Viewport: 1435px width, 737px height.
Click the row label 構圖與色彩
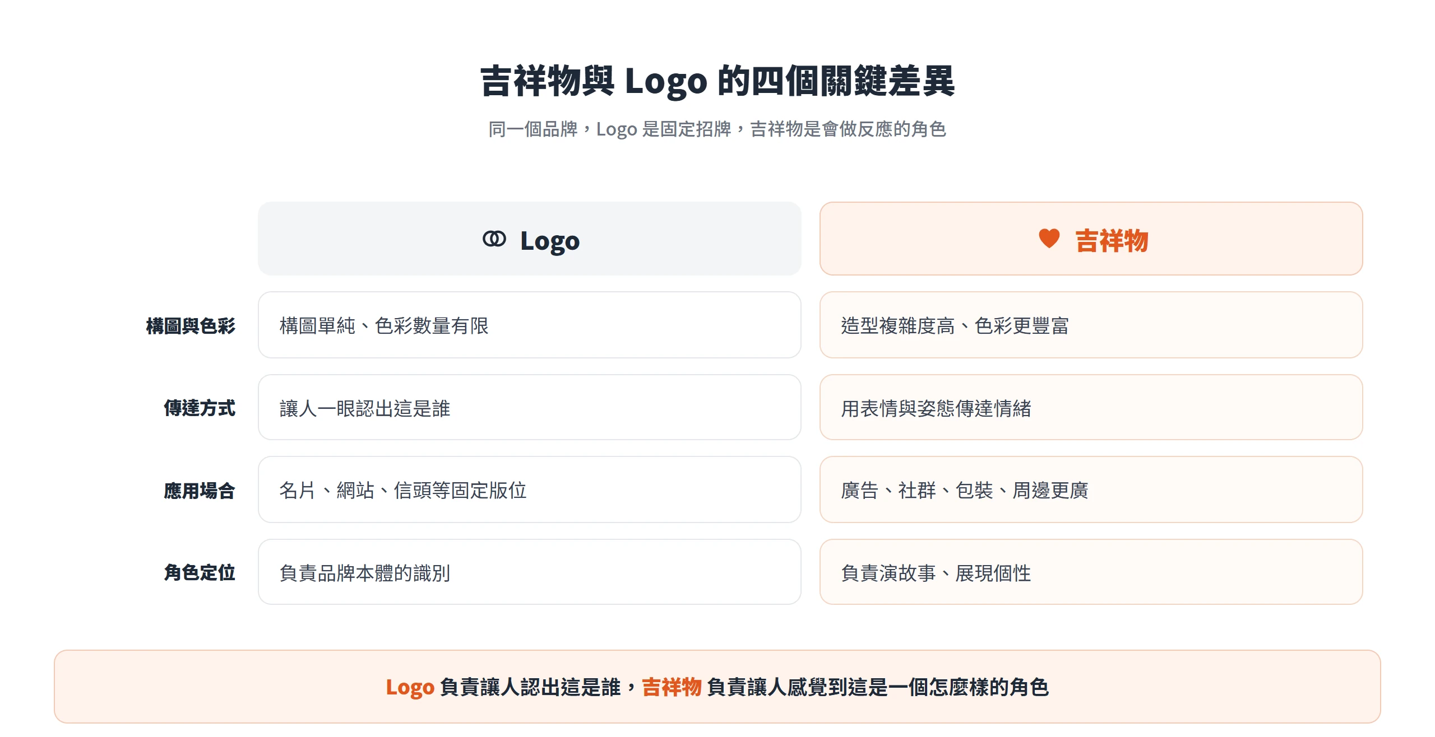(191, 325)
